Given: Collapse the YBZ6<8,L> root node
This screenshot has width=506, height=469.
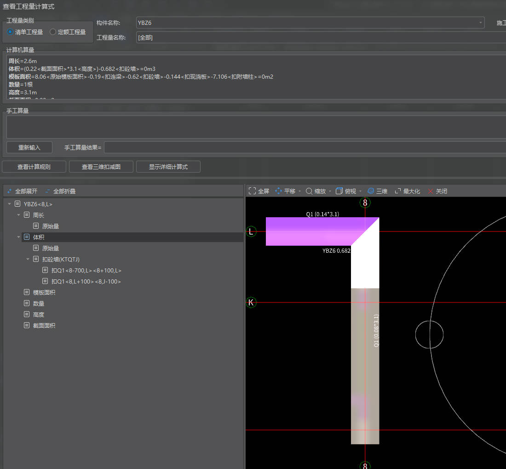Looking at the screenshot, I should click(9, 204).
